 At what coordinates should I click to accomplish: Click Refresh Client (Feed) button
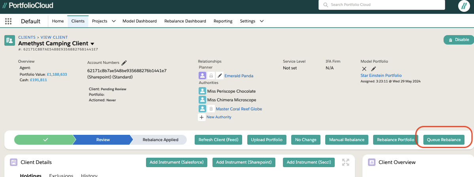218,140
